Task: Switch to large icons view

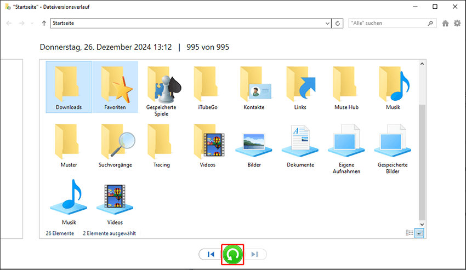Action: tap(419, 233)
